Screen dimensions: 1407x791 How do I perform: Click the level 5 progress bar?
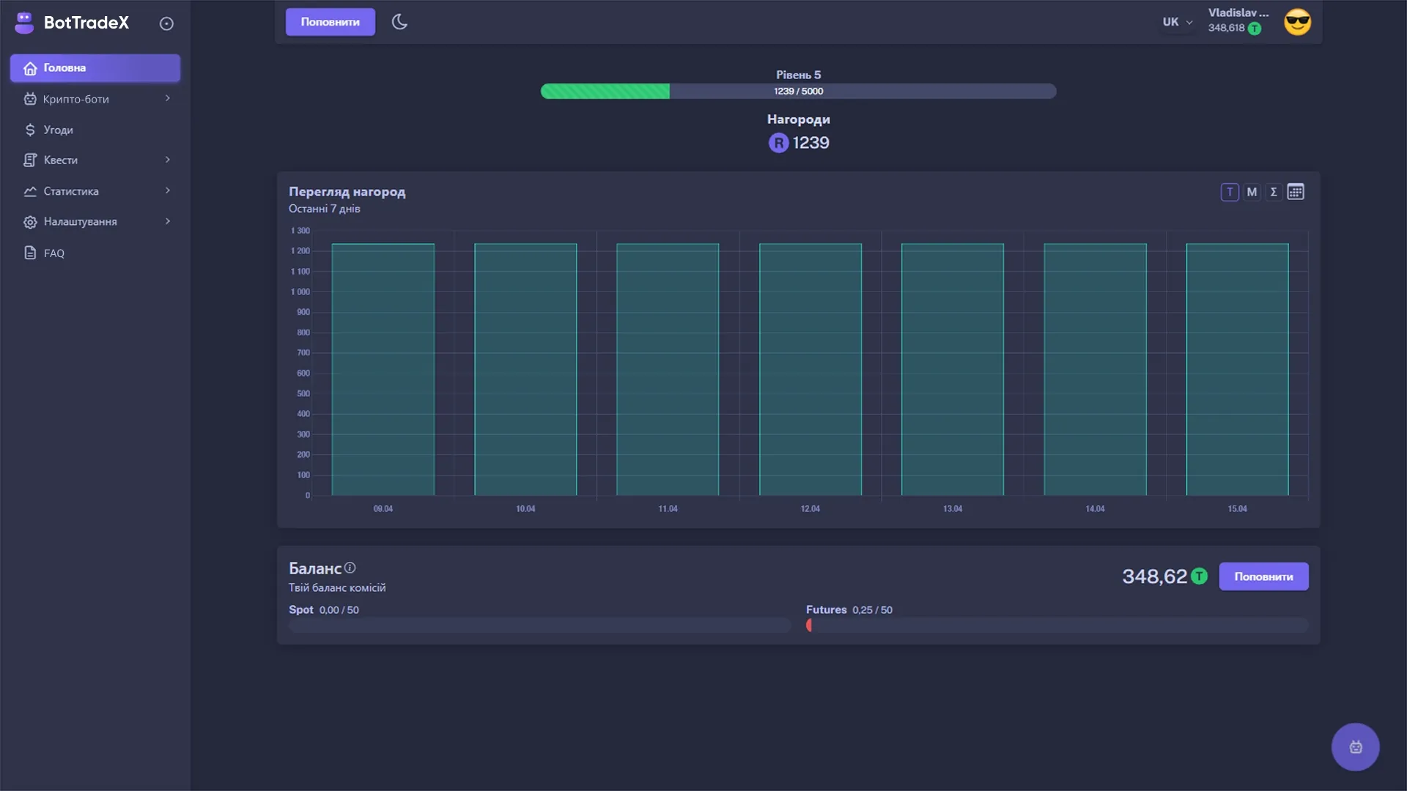click(x=798, y=91)
